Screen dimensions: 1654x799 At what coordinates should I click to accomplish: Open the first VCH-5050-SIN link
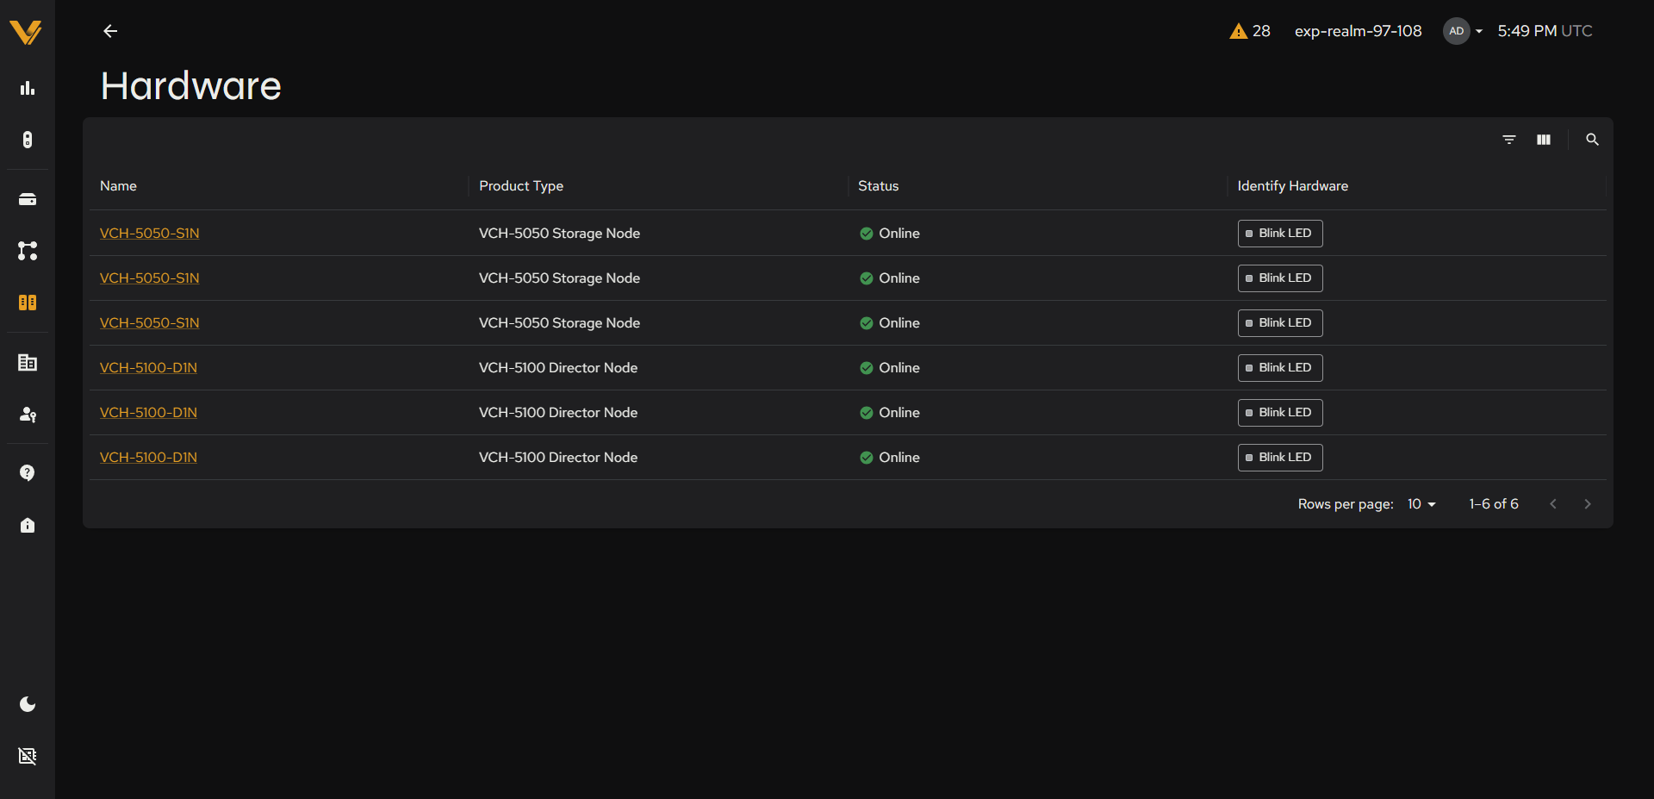click(x=149, y=234)
